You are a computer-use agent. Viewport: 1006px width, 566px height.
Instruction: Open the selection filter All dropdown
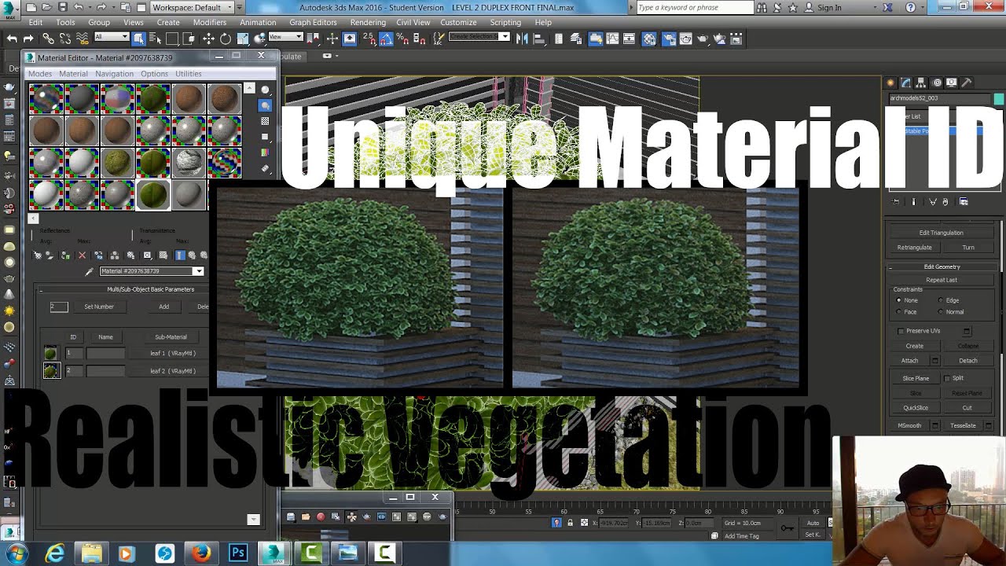coord(112,37)
